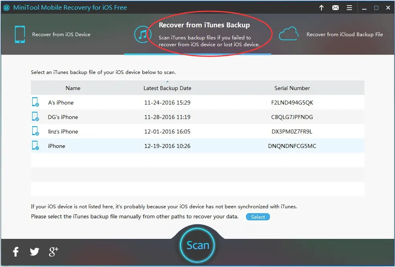Image resolution: width=395 pixels, height=267 pixels.
Task: Click the backup icon beside linz's iPhone
Action: [x=35, y=131]
